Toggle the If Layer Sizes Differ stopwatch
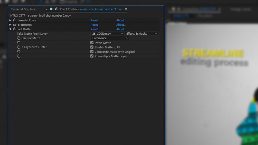This screenshot has height=145, width=258. click(19, 47)
